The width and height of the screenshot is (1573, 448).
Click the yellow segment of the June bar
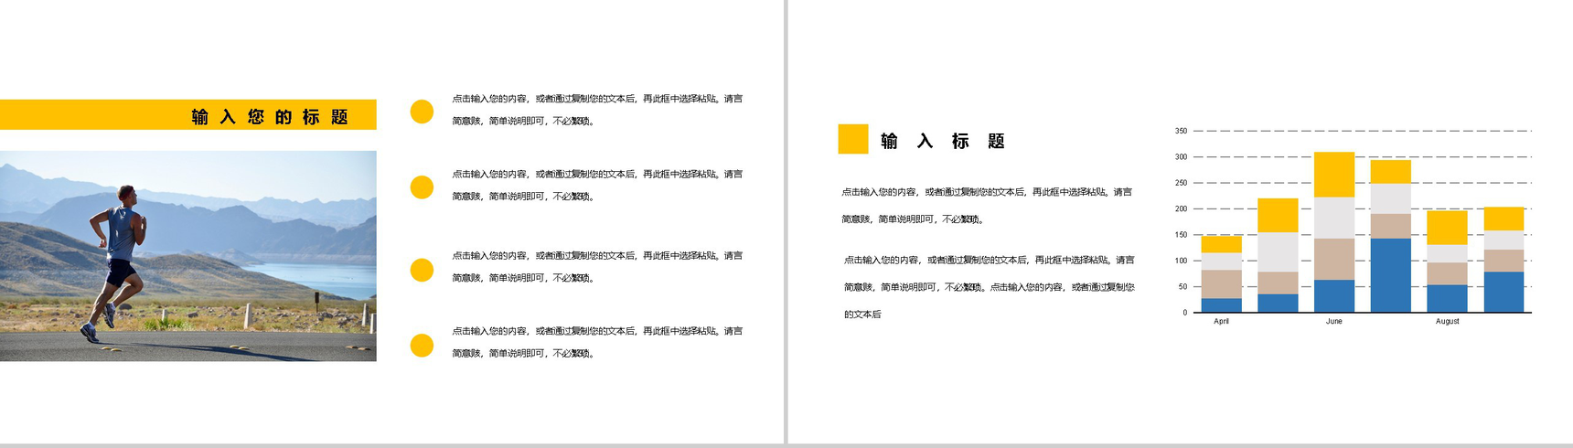[x=1334, y=175]
